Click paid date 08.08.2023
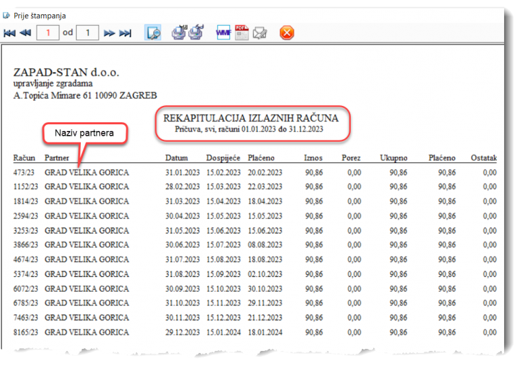The width and height of the screenshot is (521, 374). point(265,245)
